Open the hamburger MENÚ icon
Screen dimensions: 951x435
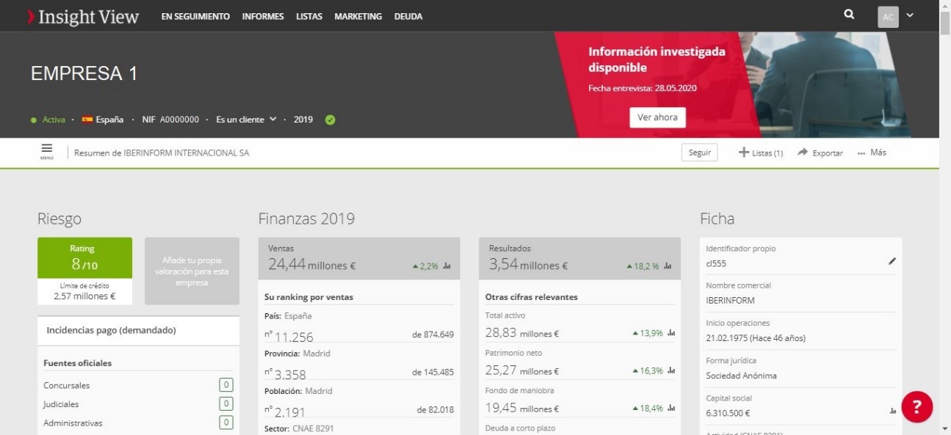[46, 152]
